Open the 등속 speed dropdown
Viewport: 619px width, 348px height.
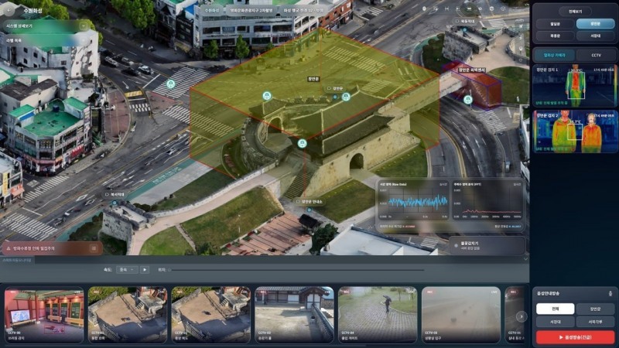[127, 269]
